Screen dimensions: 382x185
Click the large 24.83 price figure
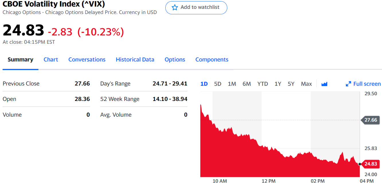23,30
